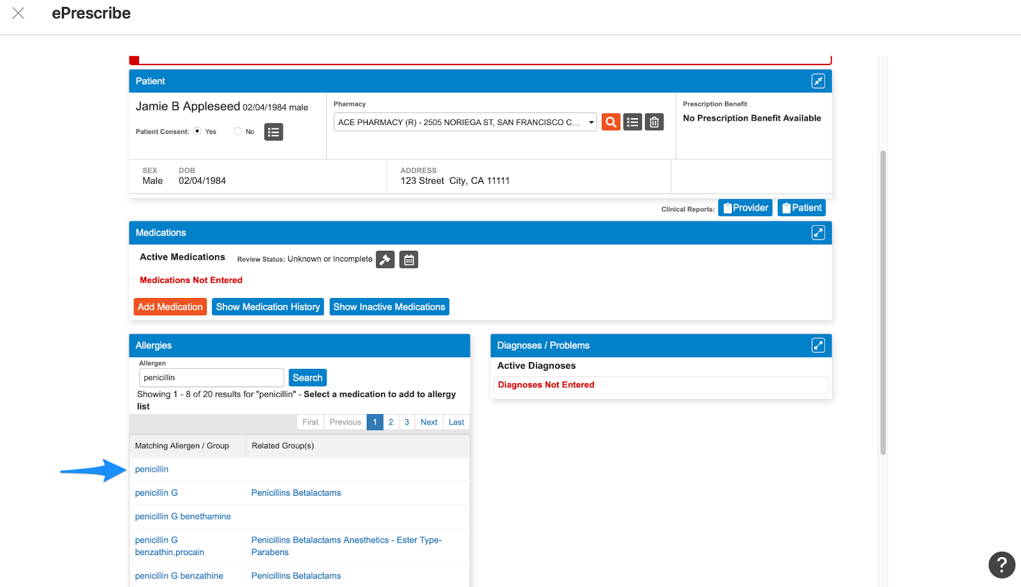Viewport: 1021px width, 587px height.
Task: Click the Add Medication button
Action: pos(170,307)
